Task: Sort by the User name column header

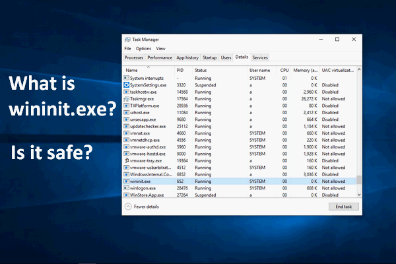Action: pos(261,70)
